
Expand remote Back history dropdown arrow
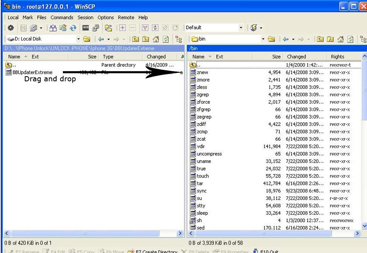pos(293,39)
